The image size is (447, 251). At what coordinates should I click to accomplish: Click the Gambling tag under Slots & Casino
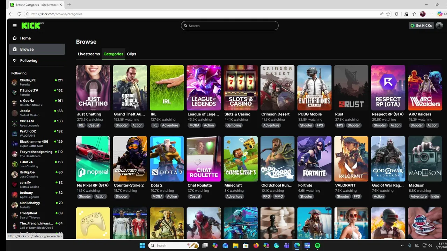point(234,125)
